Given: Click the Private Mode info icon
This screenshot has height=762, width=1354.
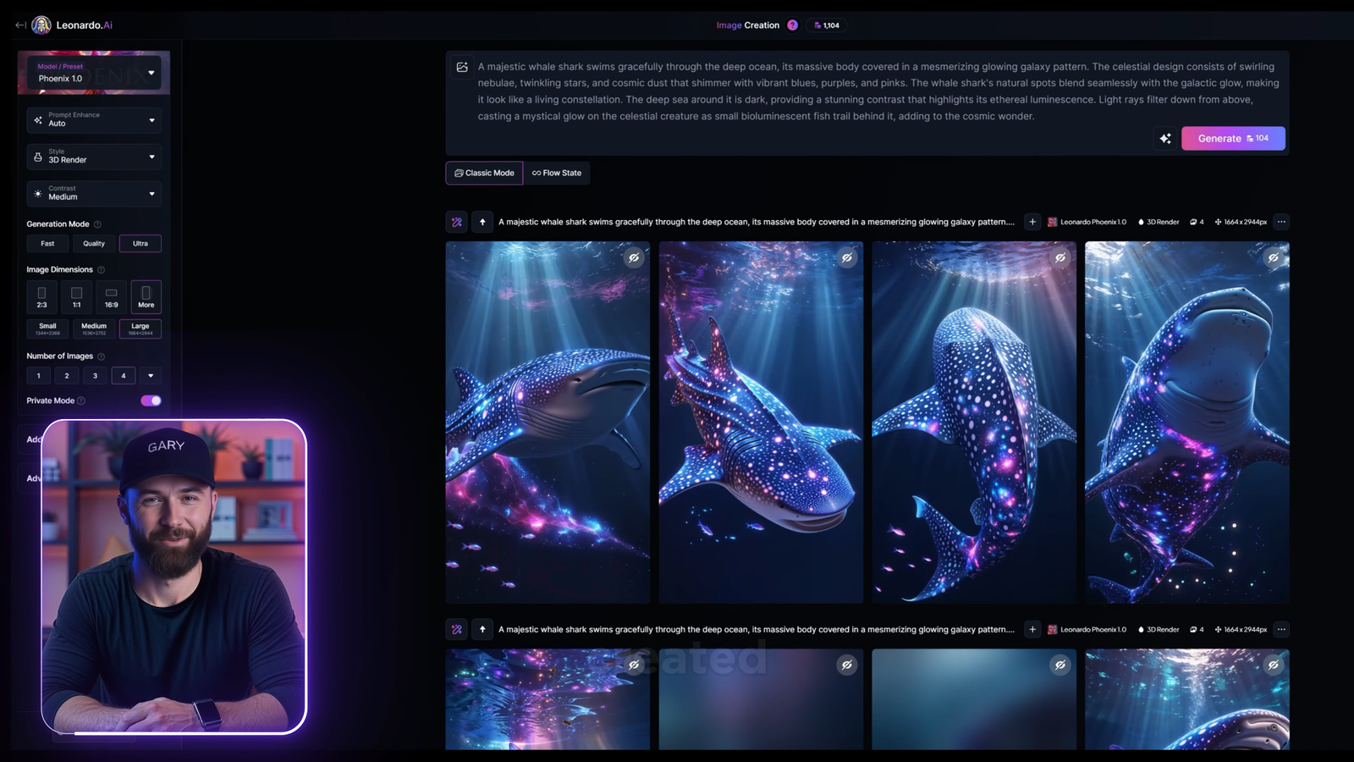Looking at the screenshot, I should (x=81, y=400).
